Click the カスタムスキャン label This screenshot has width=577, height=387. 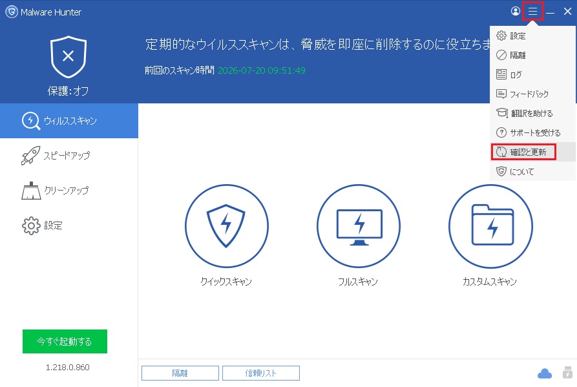[490, 282]
